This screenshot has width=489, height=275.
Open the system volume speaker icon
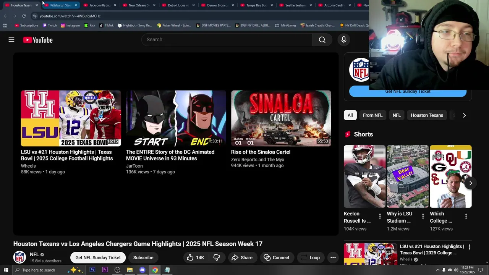pos(456,270)
